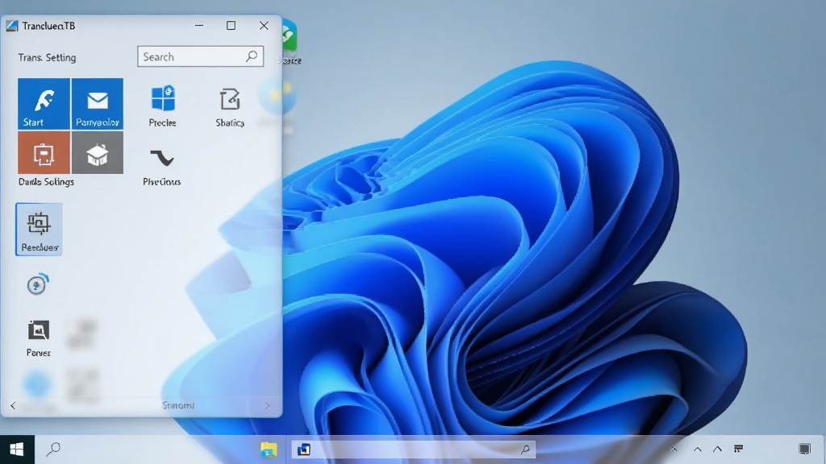The height and width of the screenshot is (464, 826).
Task: Maximize the TranclueaTB window
Action: point(231,25)
